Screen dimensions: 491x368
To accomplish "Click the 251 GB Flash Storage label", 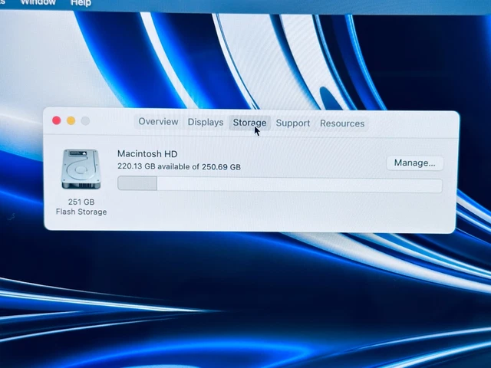I will point(81,207).
